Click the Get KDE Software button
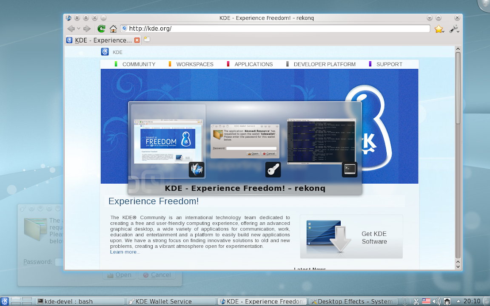The height and width of the screenshot is (306, 490). point(351,237)
